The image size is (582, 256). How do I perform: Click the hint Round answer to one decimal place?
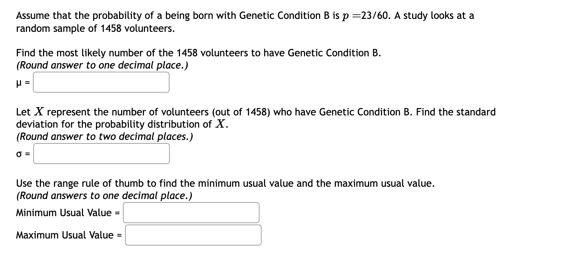102,65
